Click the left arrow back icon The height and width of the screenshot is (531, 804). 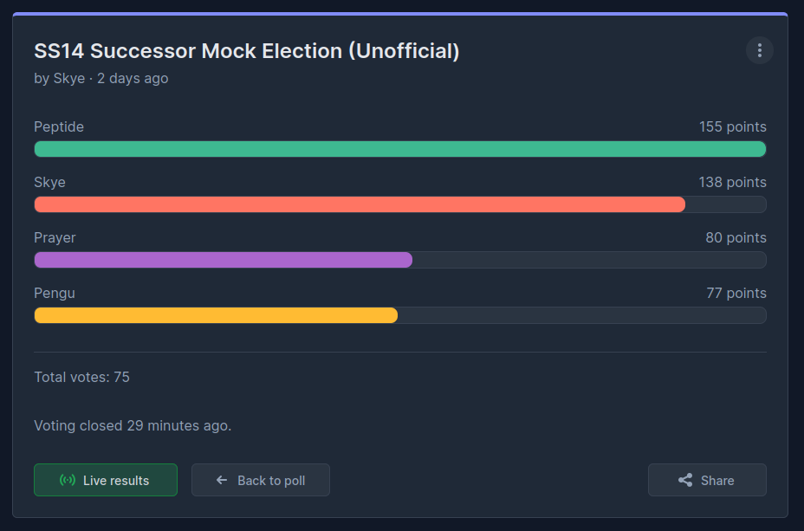(x=222, y=480)
